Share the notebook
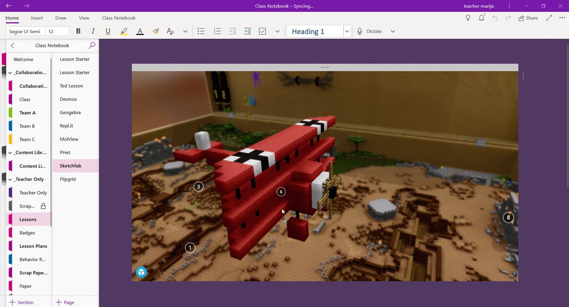This screenshot has height=307, width=569. pos(528,18)
